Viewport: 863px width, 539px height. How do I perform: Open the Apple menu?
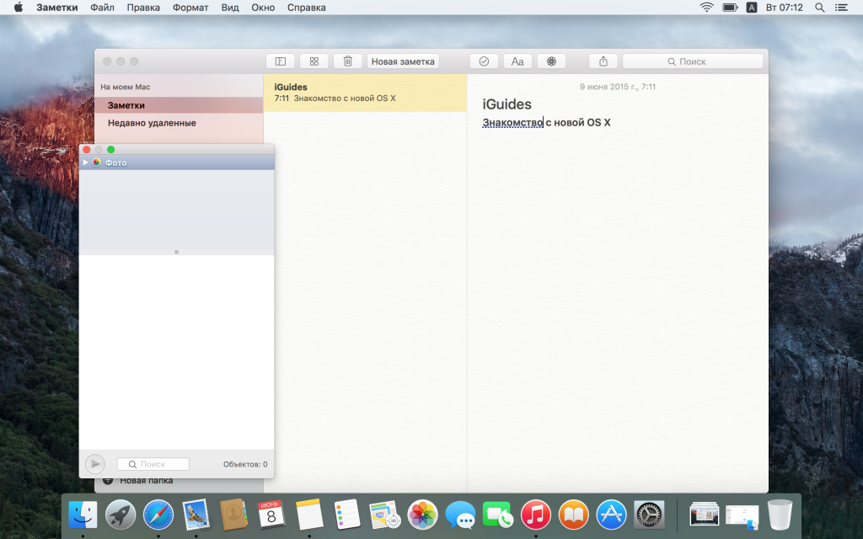(19, 7)
